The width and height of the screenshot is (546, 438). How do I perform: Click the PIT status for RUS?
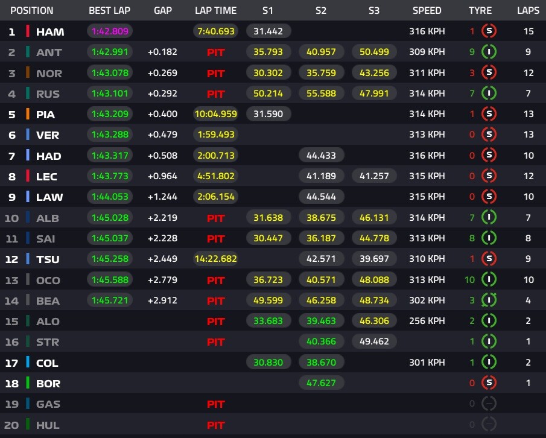pos(215,94)
